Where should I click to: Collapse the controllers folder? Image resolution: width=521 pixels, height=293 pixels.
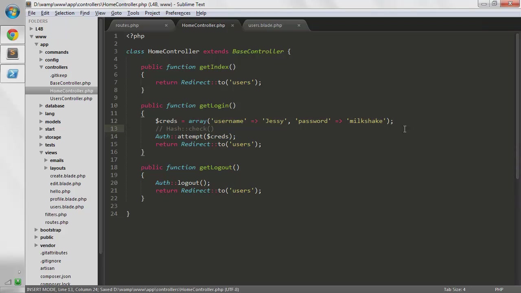[41, 67]
